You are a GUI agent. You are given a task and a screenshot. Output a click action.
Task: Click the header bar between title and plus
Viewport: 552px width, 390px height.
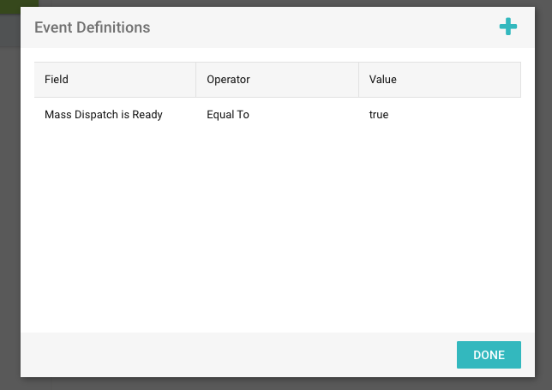(326, 27)
